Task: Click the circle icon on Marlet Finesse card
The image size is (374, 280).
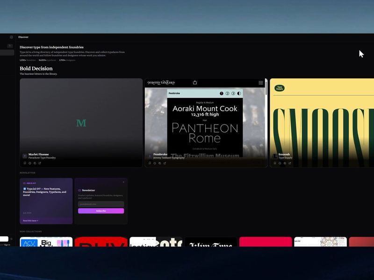Action: coord(30,163)
